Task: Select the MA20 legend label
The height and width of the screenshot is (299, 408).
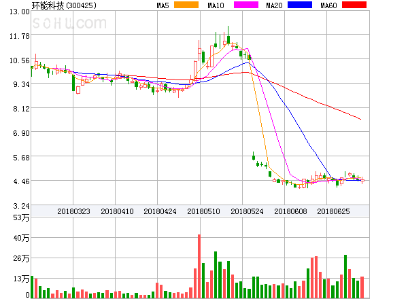Action: [274, 5]
